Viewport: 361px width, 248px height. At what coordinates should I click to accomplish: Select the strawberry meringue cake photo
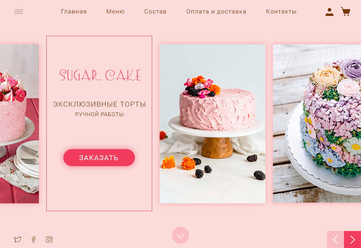pos(19,124)
